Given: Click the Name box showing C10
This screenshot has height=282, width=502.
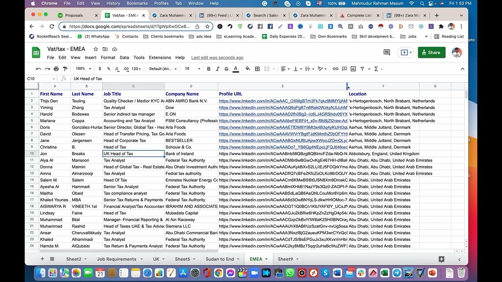Looking at the screenshot, I should point(41,79).
